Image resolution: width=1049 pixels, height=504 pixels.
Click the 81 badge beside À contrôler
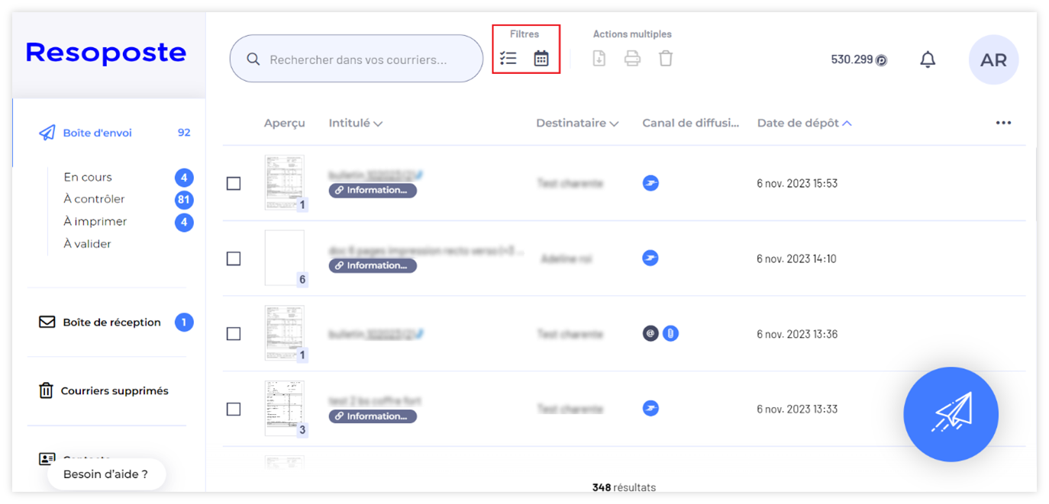tap(184, 200)
